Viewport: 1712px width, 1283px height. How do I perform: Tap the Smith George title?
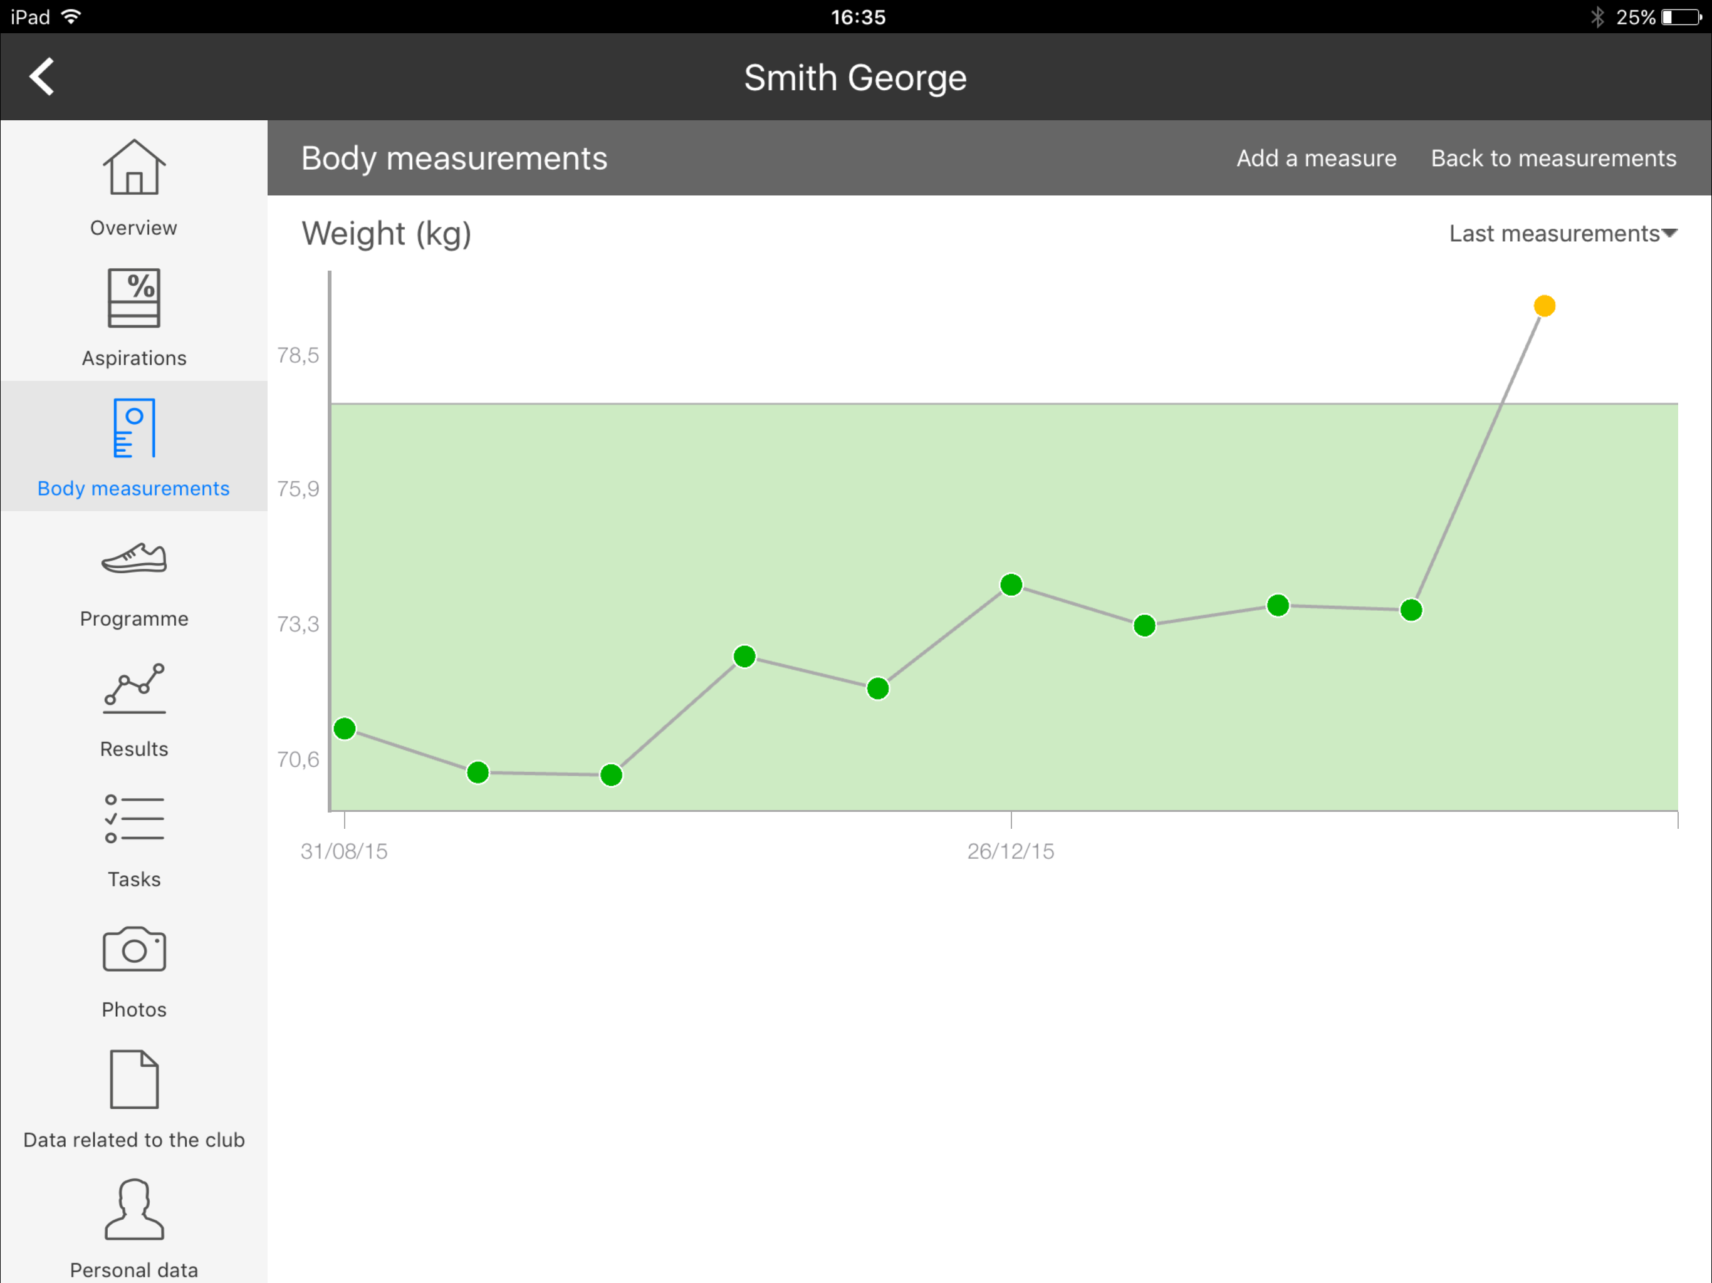(855, 78)
